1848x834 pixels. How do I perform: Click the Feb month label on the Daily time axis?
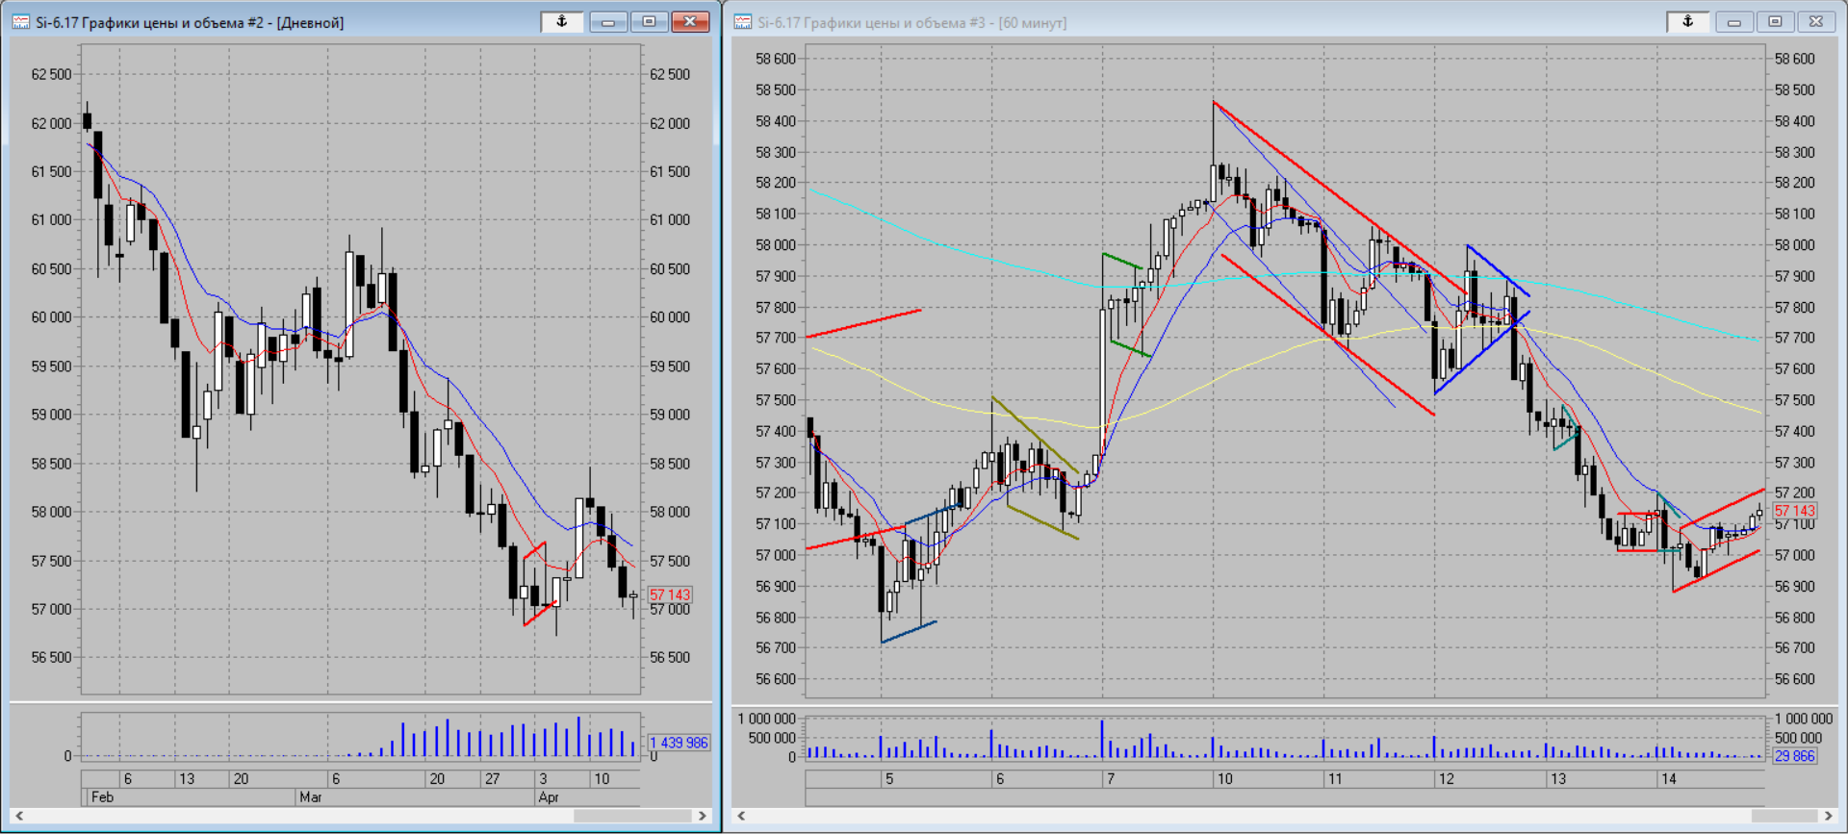102,796
